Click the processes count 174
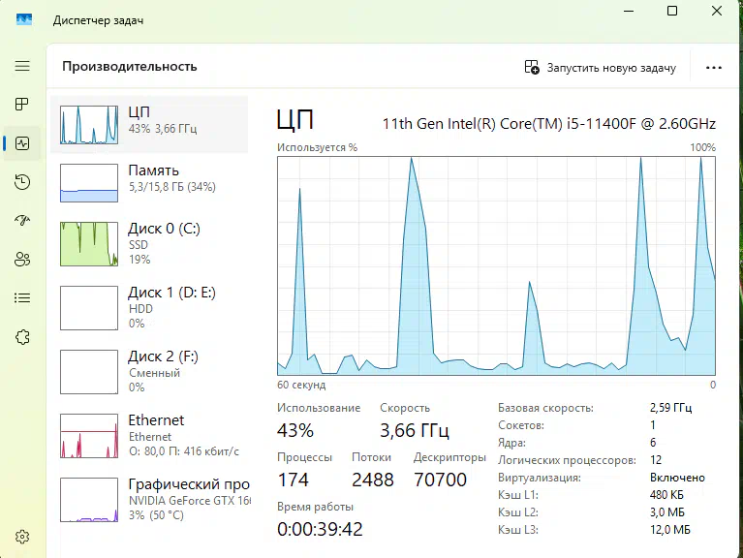This screenshot has width=743, height=558. [293, 480]
